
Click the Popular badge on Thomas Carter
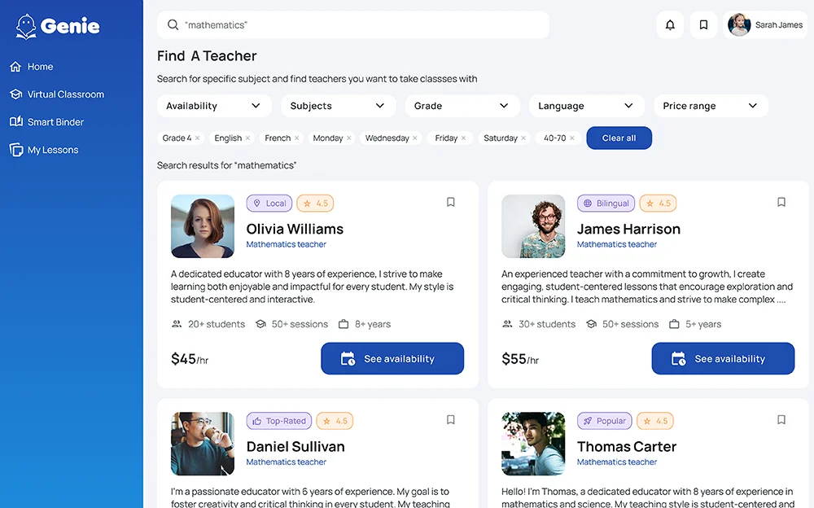604,421
